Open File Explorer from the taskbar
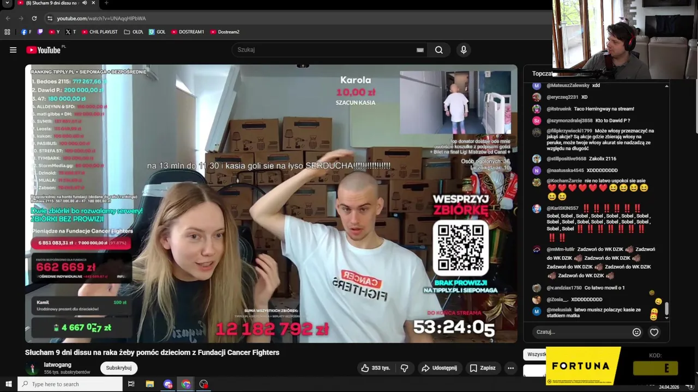This screenshot has width=698, height=392. pos(150,384)
